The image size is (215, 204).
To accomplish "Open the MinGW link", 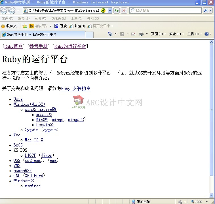I will coord(42,120).
